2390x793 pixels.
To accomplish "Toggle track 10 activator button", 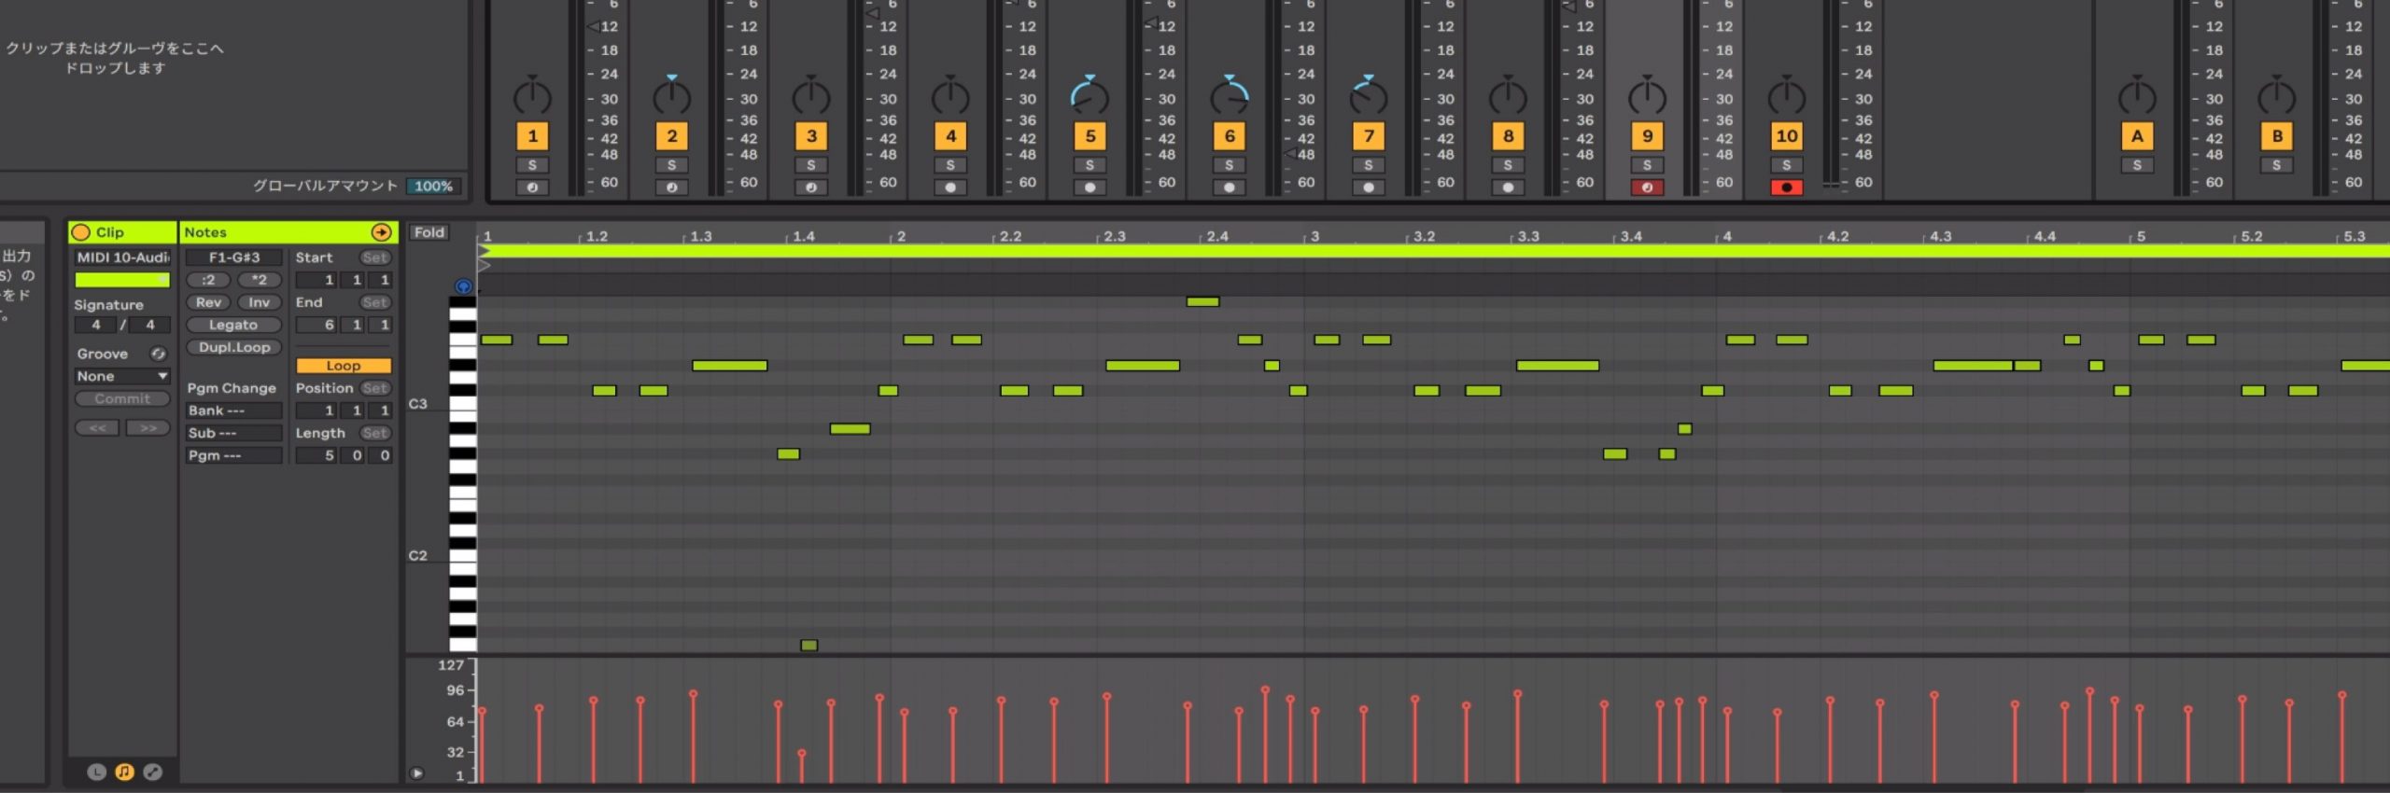I will 1786,136.
